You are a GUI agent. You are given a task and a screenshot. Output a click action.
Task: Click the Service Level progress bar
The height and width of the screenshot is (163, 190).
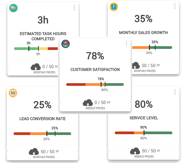point(143,133)
